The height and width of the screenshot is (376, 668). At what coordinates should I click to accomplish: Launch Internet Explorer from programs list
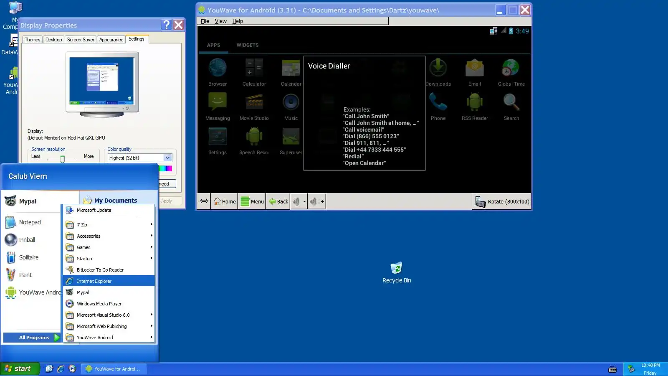click(109, 281)
